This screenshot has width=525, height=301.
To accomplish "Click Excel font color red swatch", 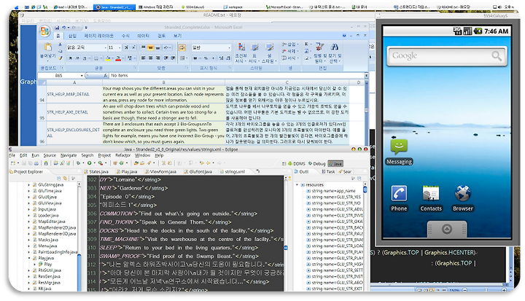I will (x=118, y=58).
